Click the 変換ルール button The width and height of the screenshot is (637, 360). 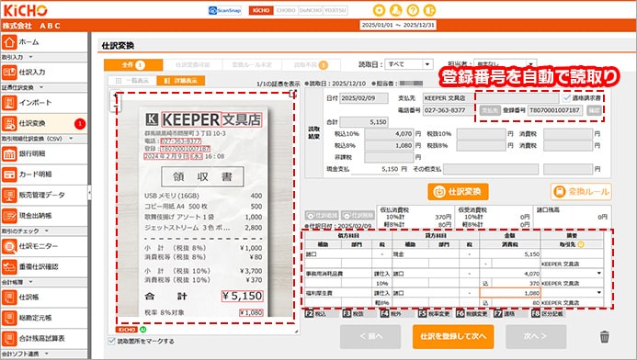pos(581,192)
